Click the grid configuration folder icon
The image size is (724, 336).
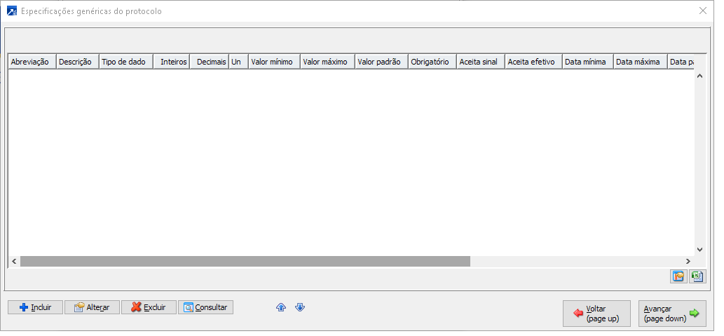678,276
